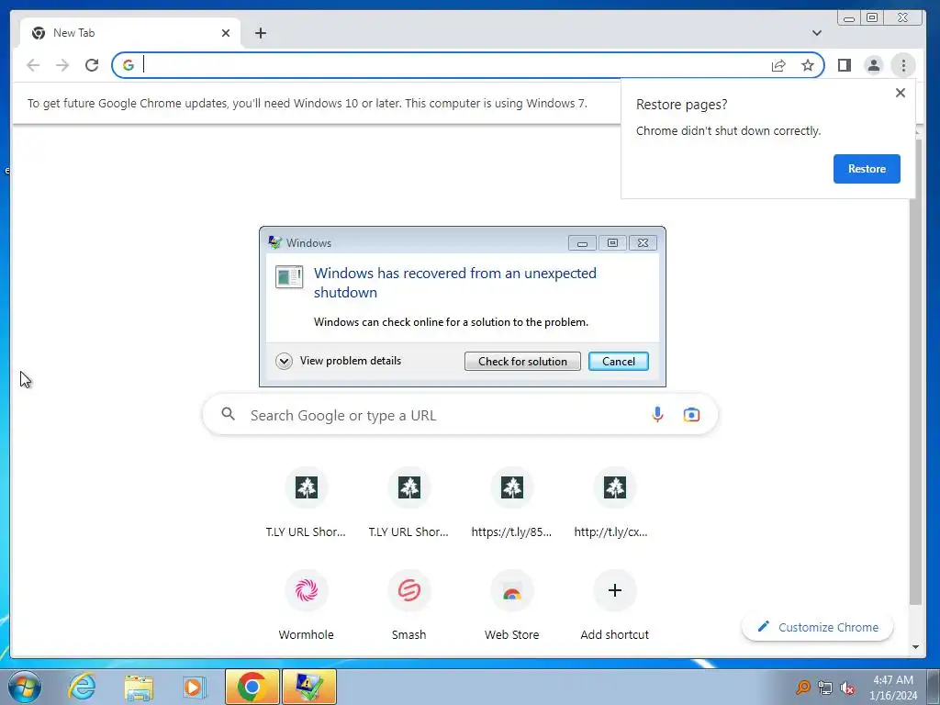Dismiss the Restore pages popup

pyautogui.click(x=900, y=93)
